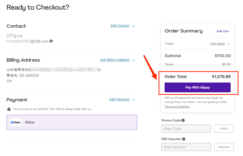The width and height of the screenshot is (243, 156).
Task: Click the PMI Voucher info icon
Action: [184, 139]
